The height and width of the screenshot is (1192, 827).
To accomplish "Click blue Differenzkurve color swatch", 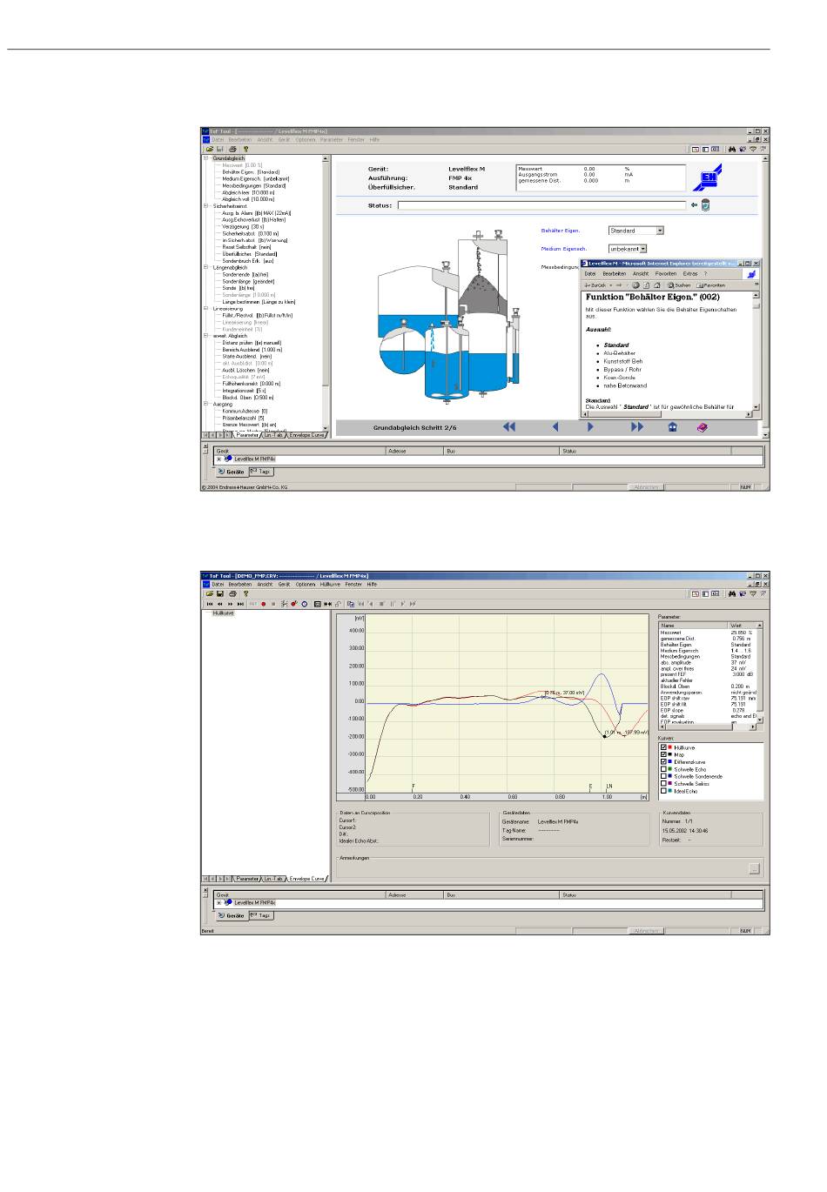I will pos(670,762).
